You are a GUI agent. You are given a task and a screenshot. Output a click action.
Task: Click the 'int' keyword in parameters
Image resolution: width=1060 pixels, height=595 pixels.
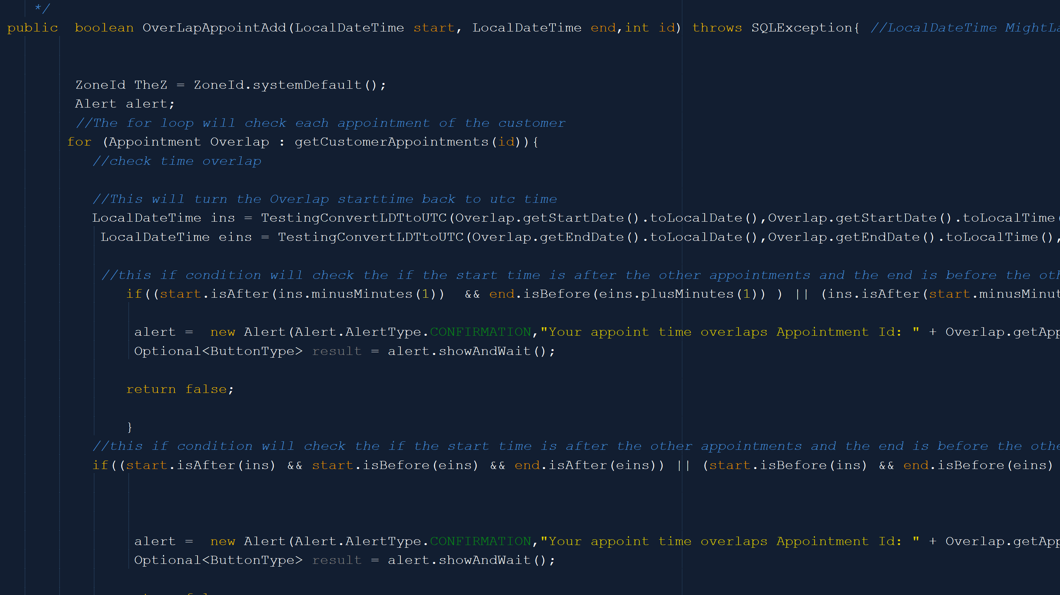coord(637,28)
